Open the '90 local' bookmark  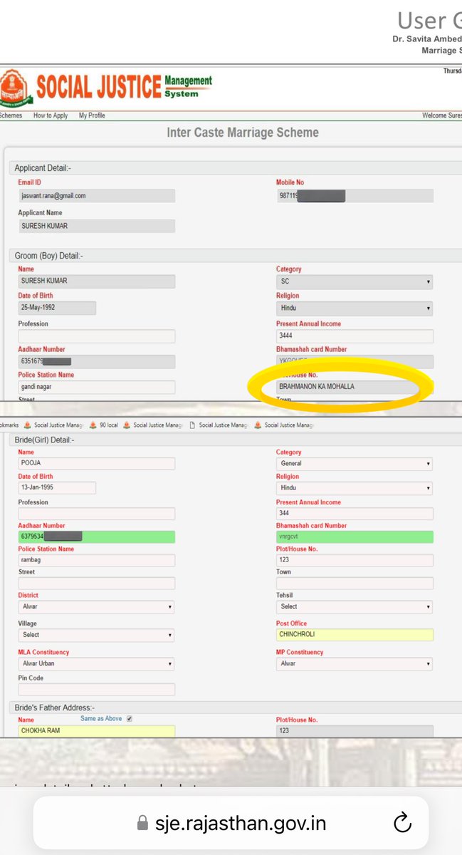point(104,425)
